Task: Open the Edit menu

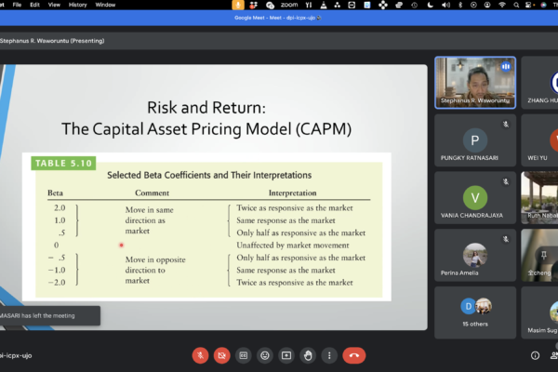Action: [35, 5]
